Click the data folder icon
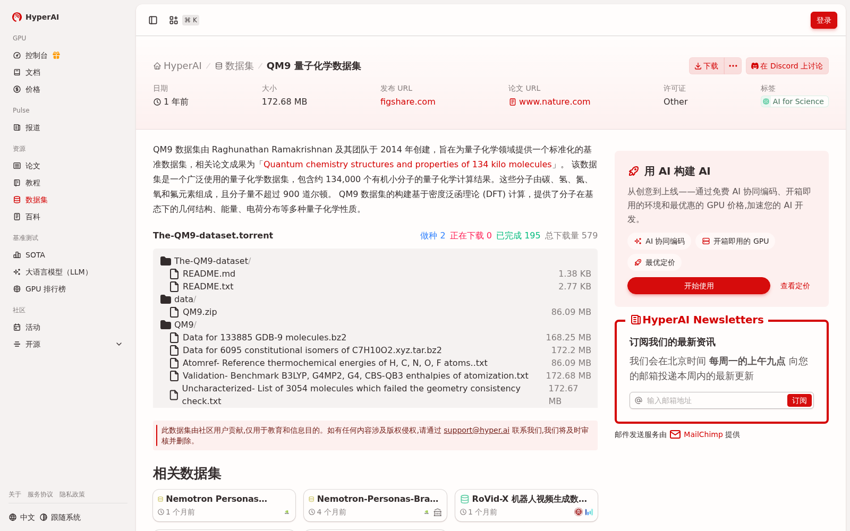 click(x=166, y=299)
